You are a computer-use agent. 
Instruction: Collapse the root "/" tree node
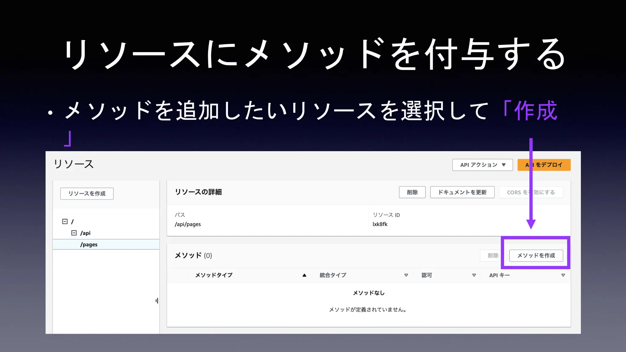point(65,222)
